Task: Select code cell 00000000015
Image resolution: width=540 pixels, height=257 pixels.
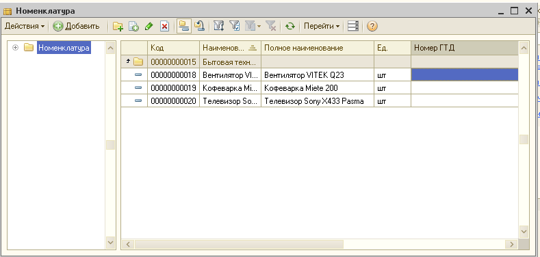Action: [x=174, y=62]
